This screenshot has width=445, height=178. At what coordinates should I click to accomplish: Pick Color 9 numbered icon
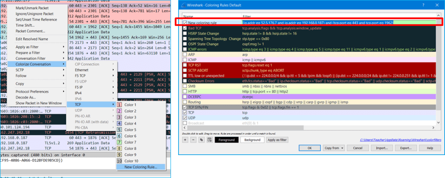click(x=120, y=155)
